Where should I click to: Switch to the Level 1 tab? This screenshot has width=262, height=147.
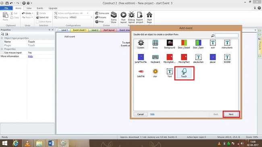[64, 30]
